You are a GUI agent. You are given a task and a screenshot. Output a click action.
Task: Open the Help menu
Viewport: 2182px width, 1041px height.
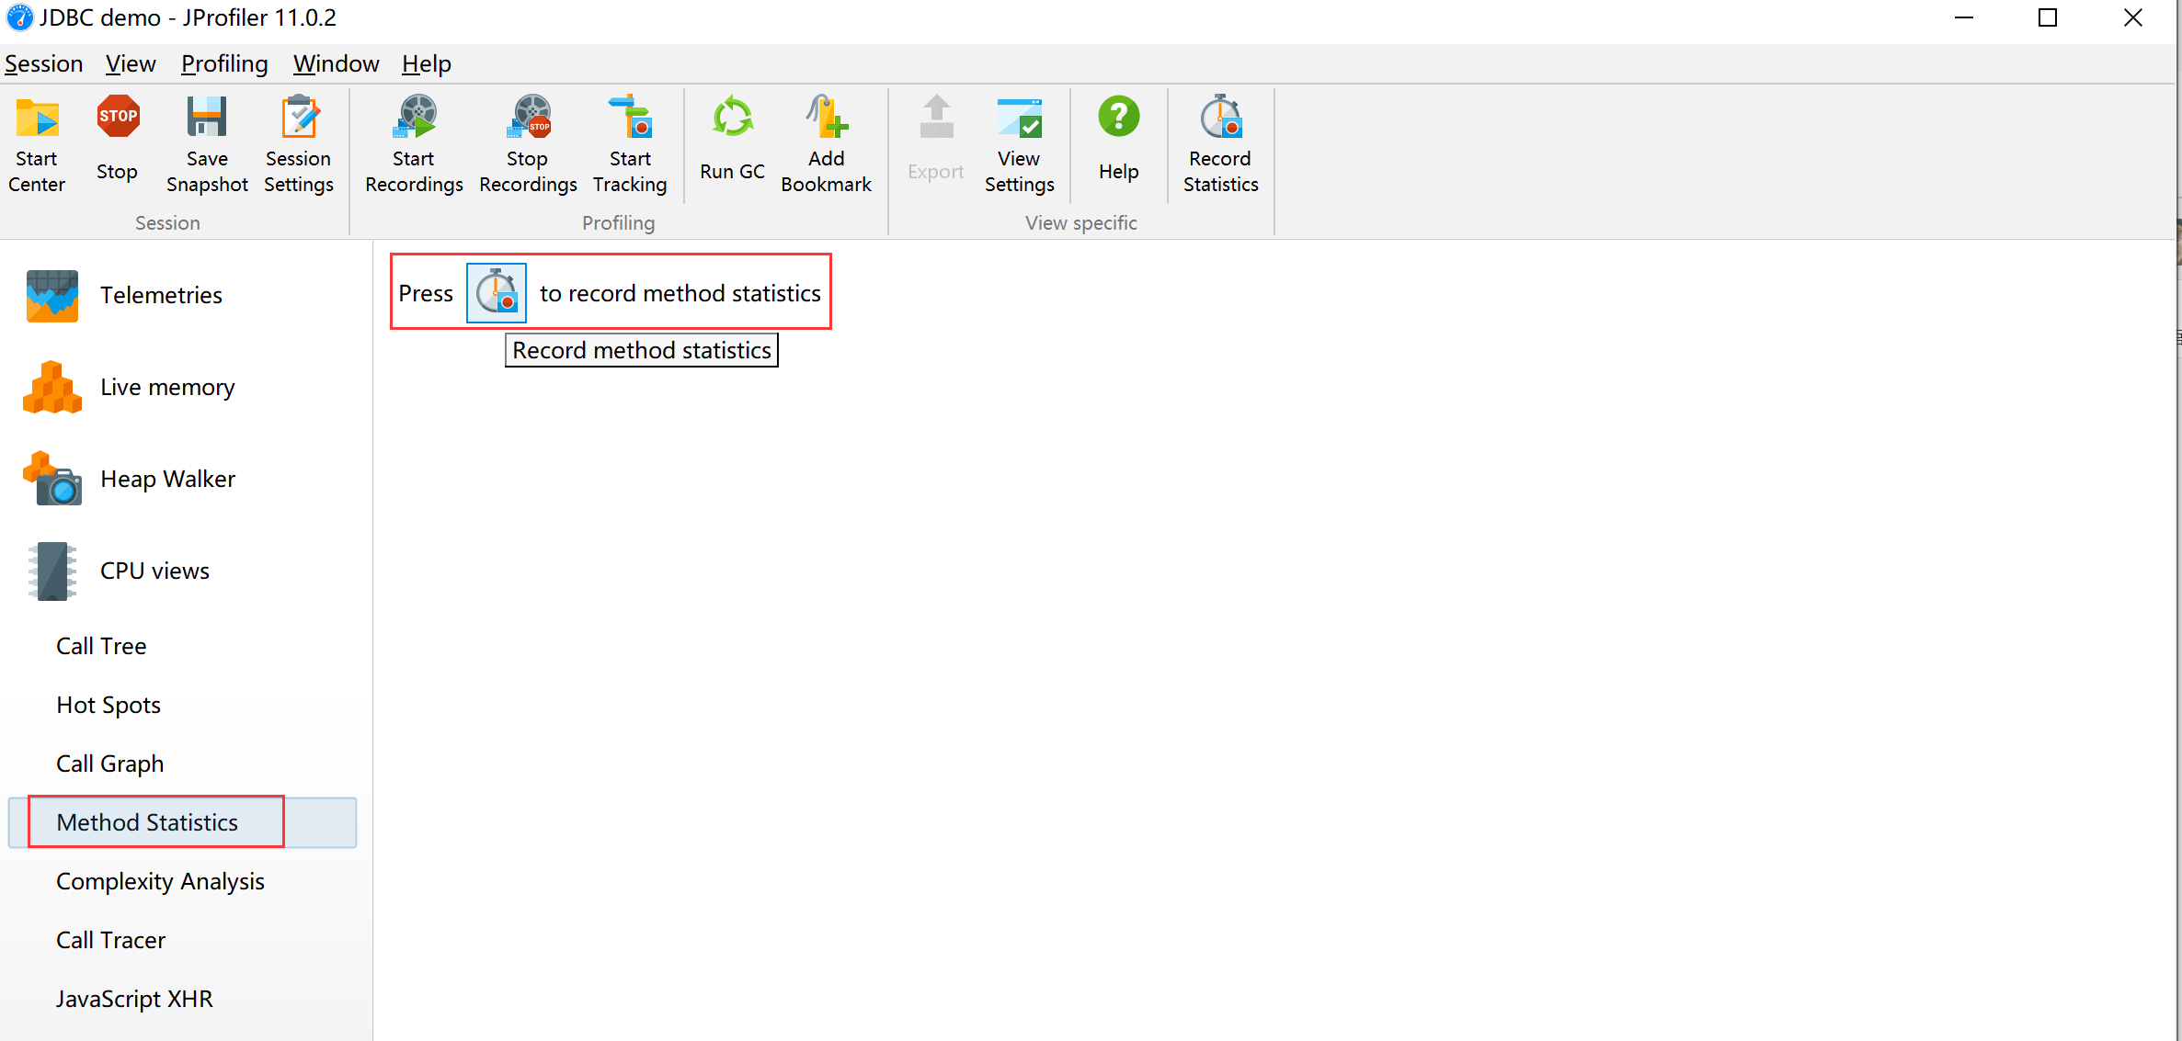click(x=427, y=63)
